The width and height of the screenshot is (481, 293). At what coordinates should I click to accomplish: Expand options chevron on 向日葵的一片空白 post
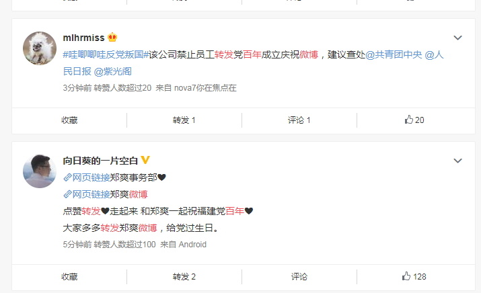tap(457, 161)
